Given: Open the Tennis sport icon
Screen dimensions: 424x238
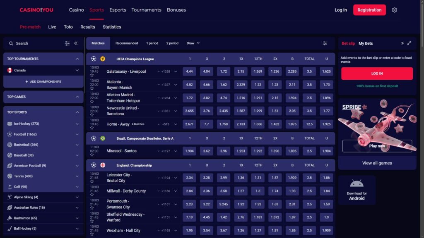Looking at the screenshot, I should click(x=10, y=176).
